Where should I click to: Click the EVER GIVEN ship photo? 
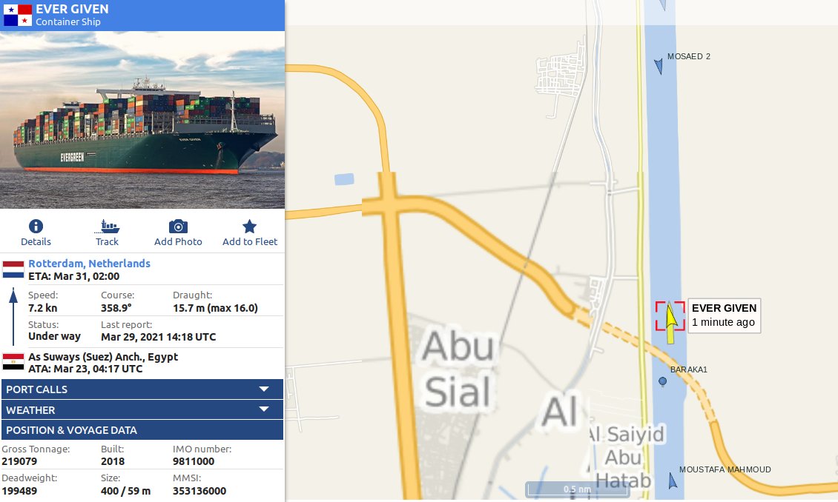click(x=142, y=119)
